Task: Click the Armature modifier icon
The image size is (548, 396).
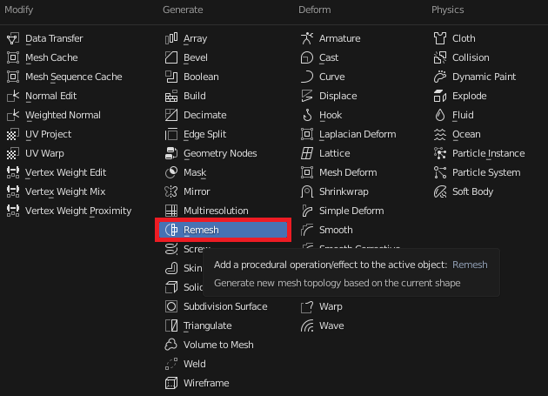Action: tap(306, 38)
